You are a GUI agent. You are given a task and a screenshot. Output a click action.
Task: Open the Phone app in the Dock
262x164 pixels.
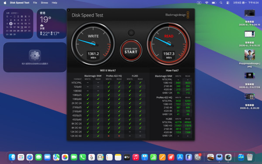[83, 157]
